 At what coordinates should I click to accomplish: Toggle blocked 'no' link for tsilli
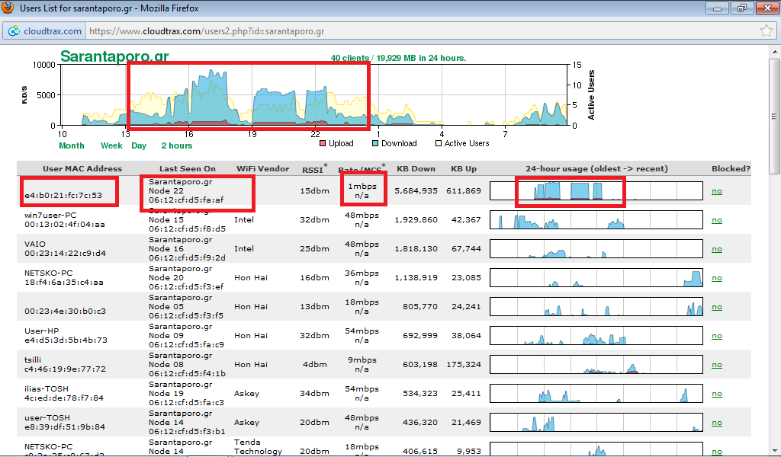coord(717,365)
